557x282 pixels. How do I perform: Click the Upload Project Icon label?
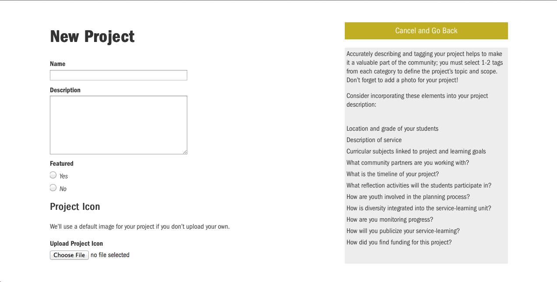(x=77, y=244)
